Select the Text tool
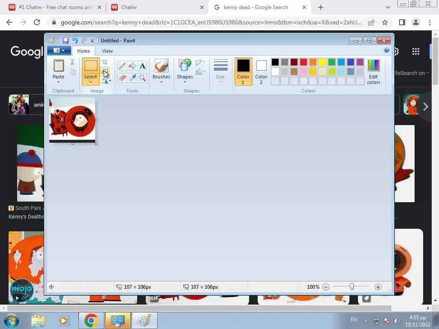This screenshot has width=439, height=329. click(142, 66)
